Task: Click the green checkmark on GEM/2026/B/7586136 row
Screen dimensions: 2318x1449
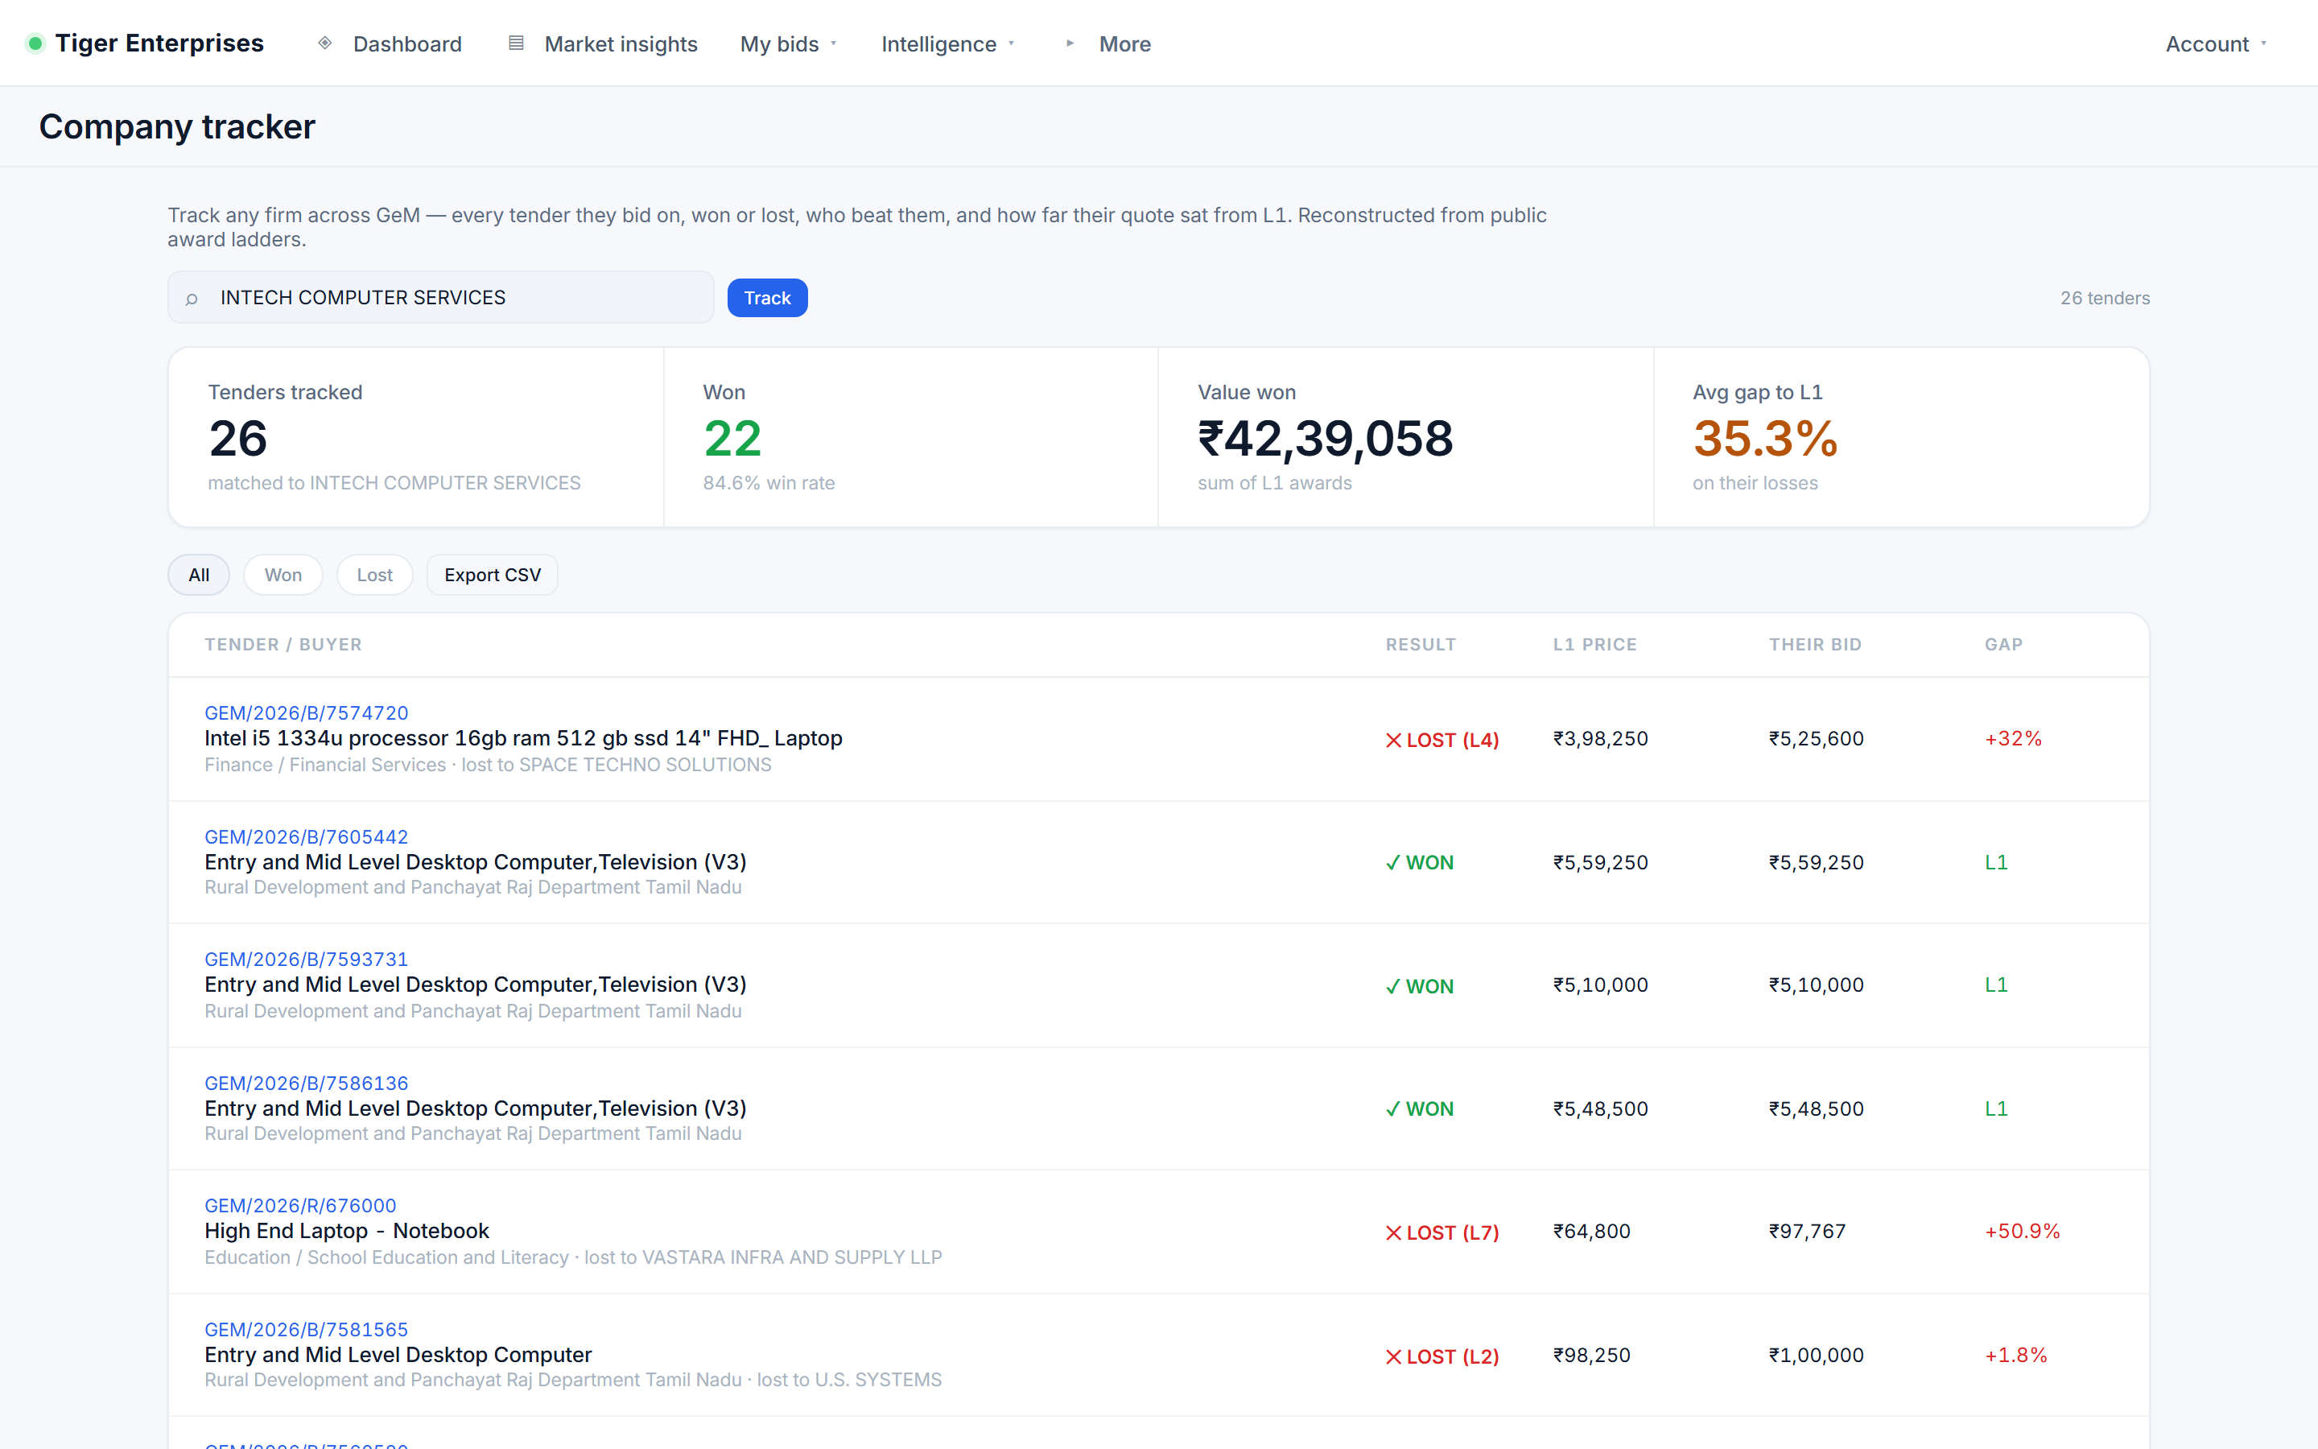Action: click(x=1392, y=1108)
